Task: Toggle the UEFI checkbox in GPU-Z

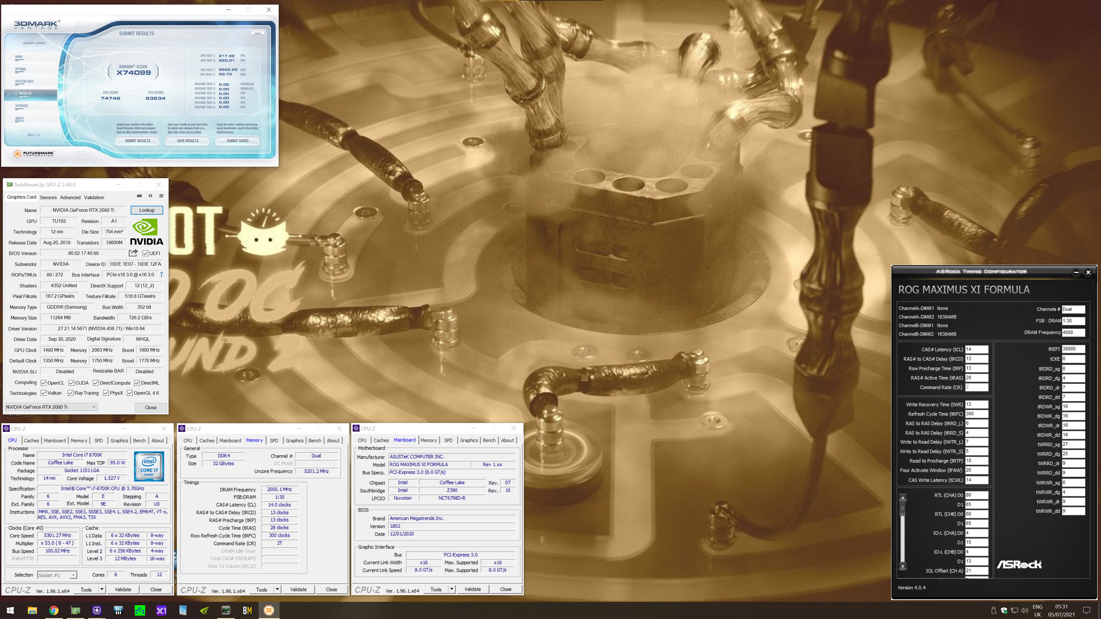Action: coord(145,253)
